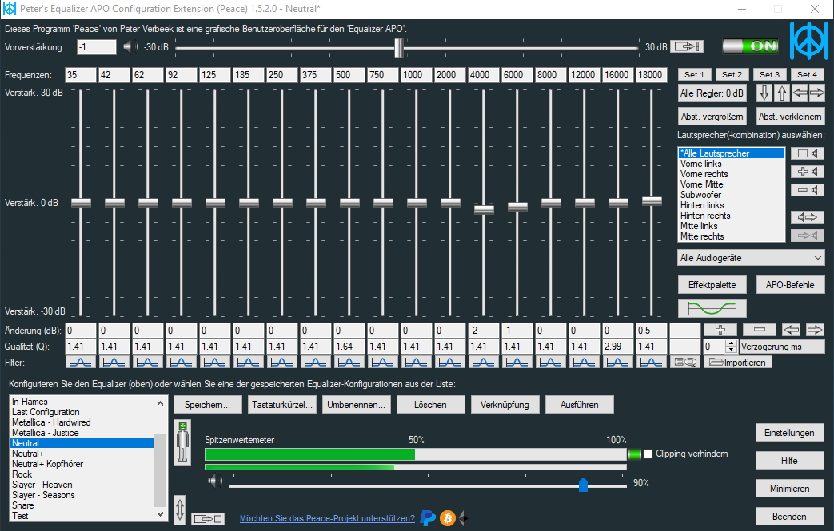Click the preamp slider handle

pos(399,48)
